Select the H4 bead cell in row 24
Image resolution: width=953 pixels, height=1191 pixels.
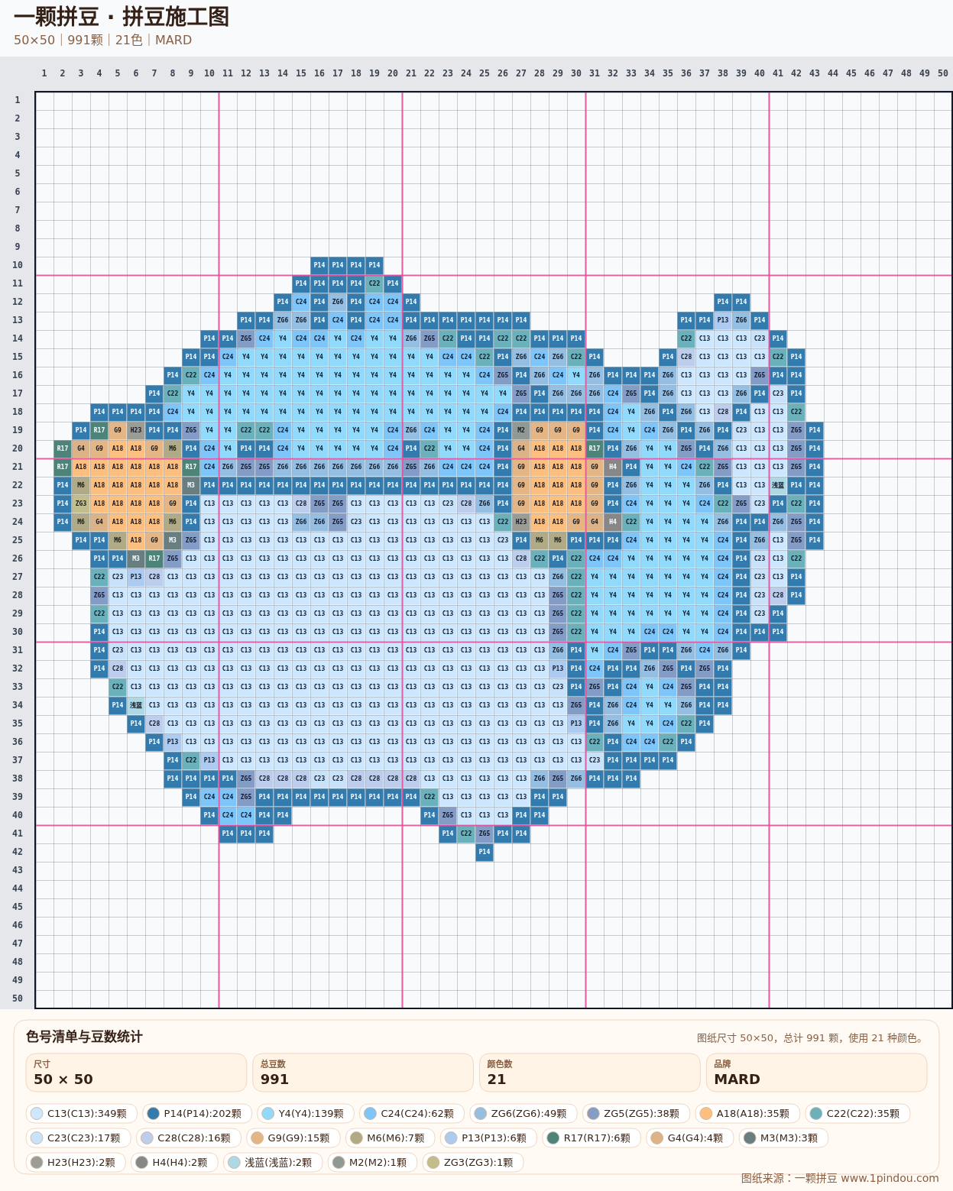tap(613, 522)
